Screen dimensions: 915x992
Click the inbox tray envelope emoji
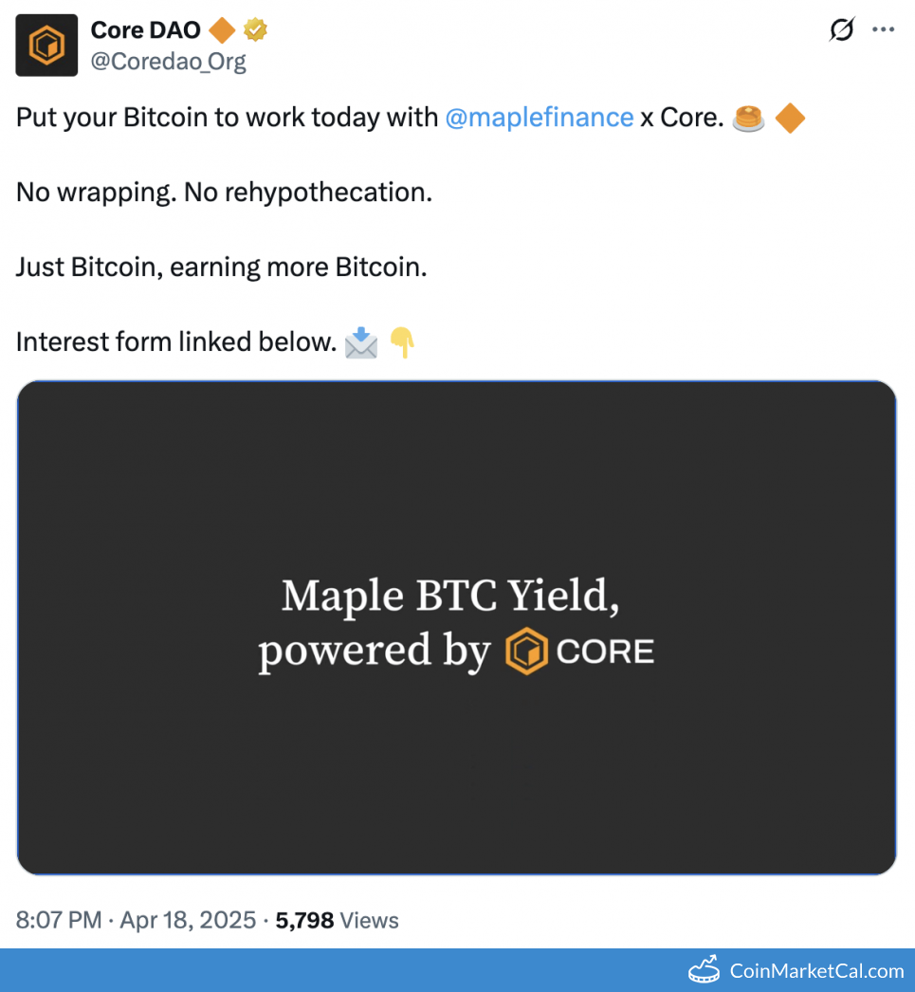pos(361,342)
